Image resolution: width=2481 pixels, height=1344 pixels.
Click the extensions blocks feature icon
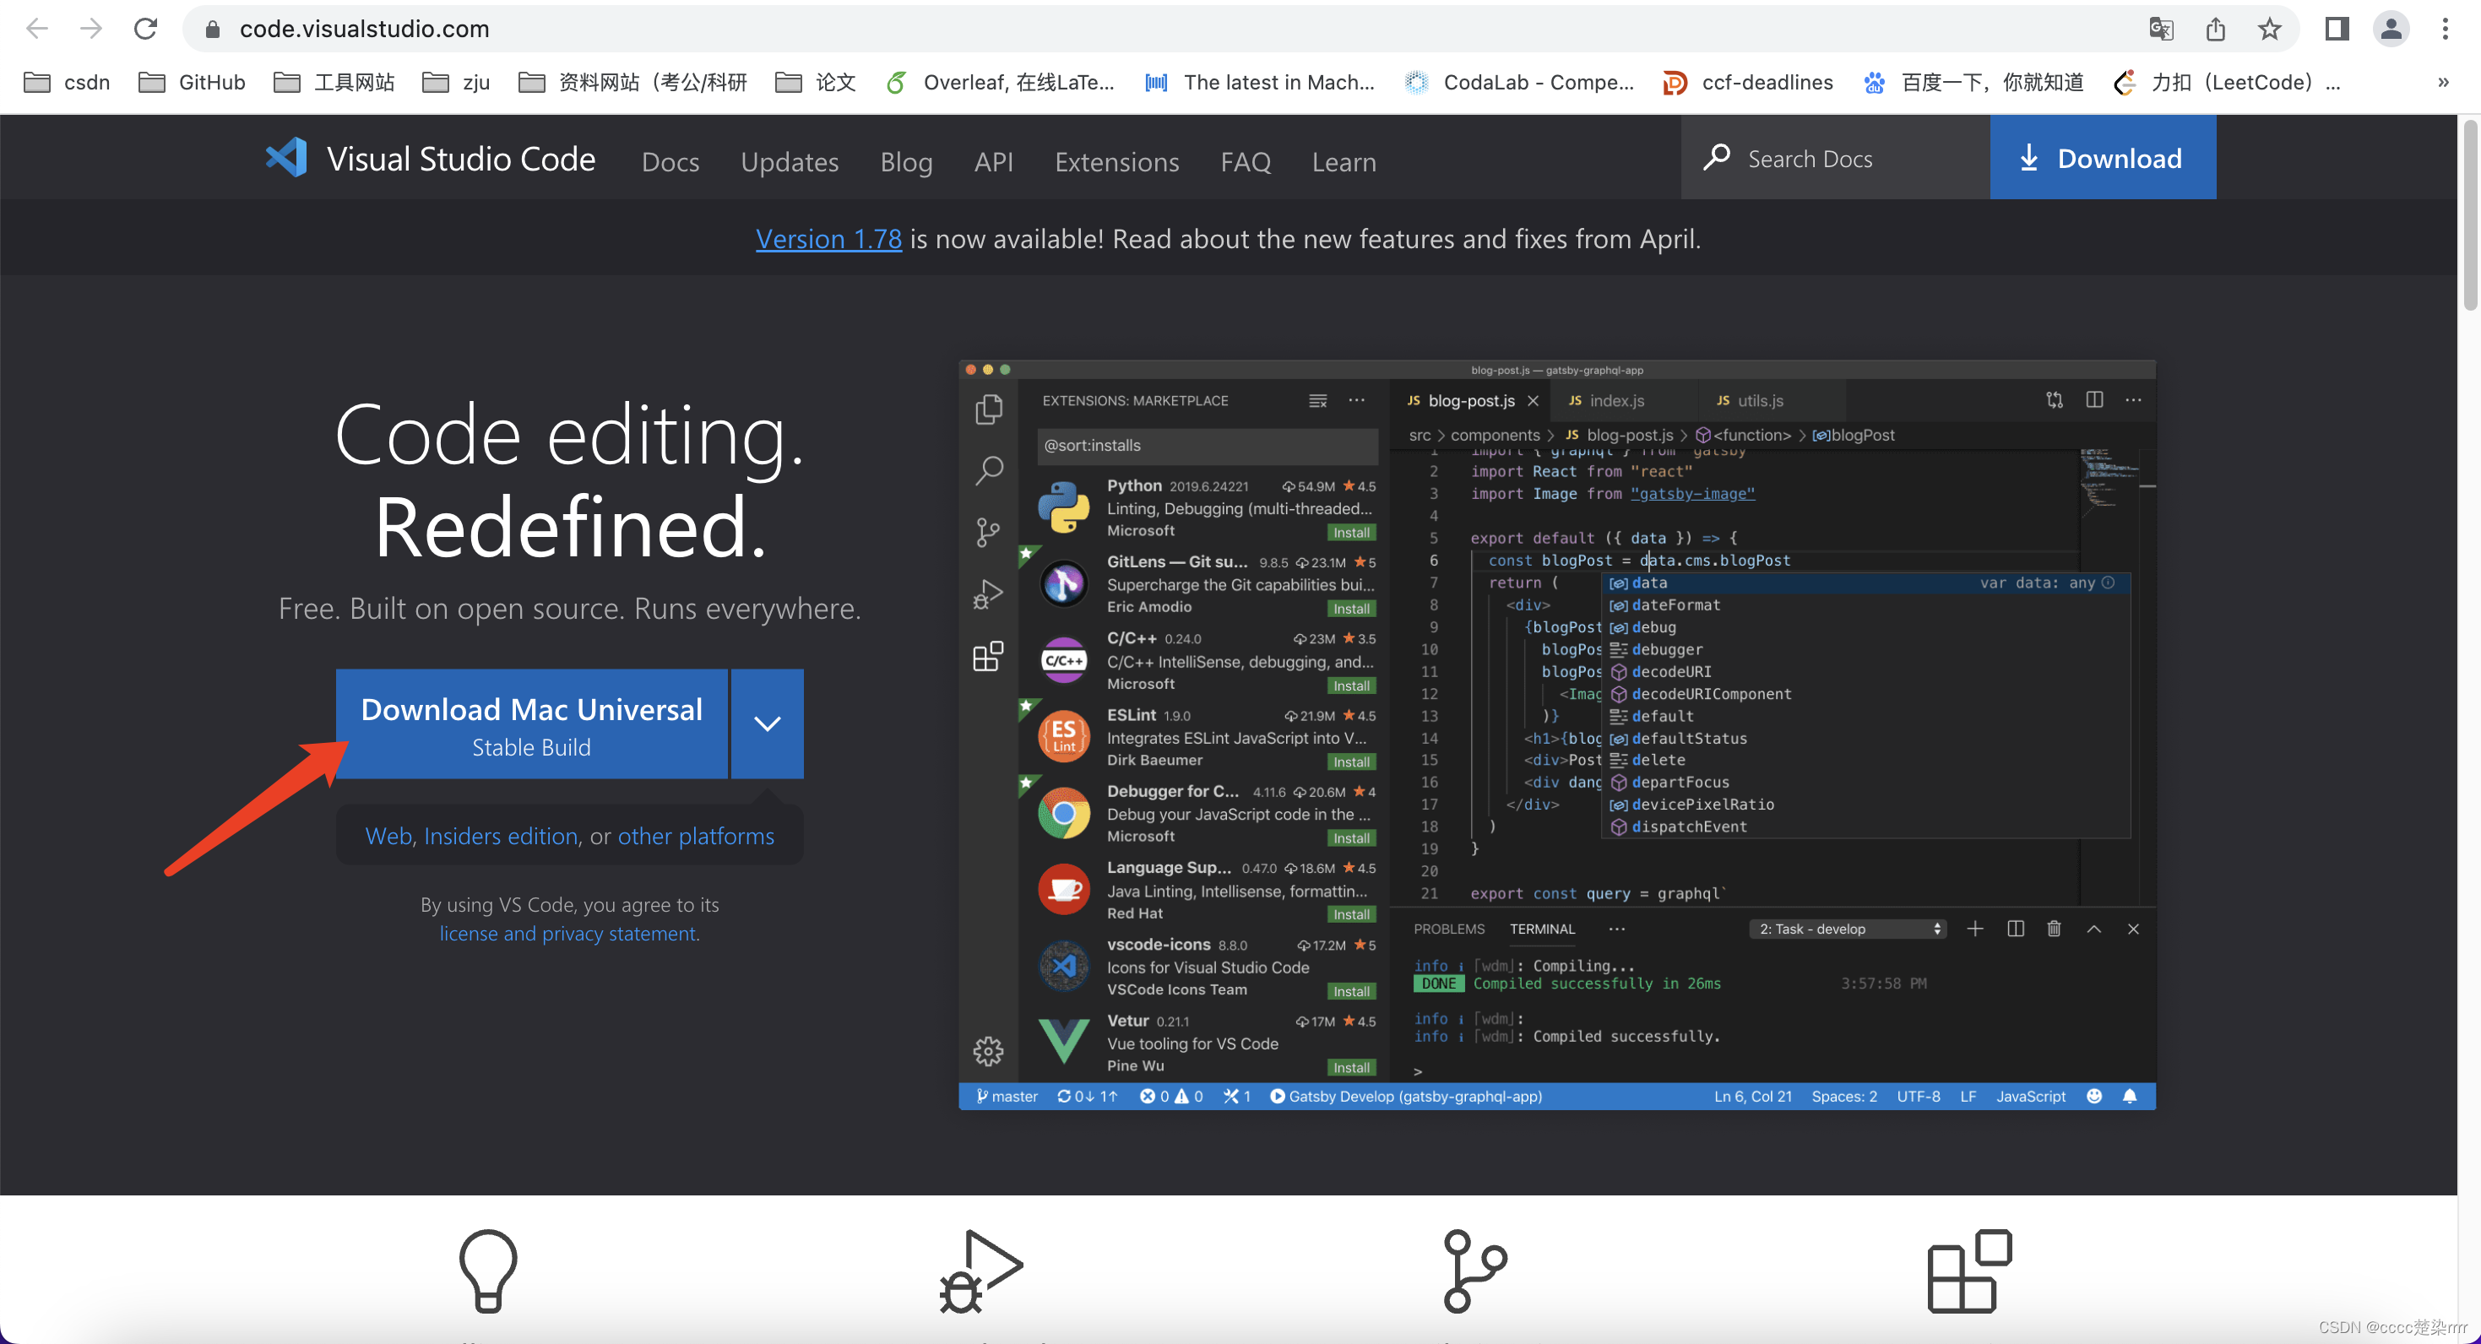click(x=1968, y=1271)
